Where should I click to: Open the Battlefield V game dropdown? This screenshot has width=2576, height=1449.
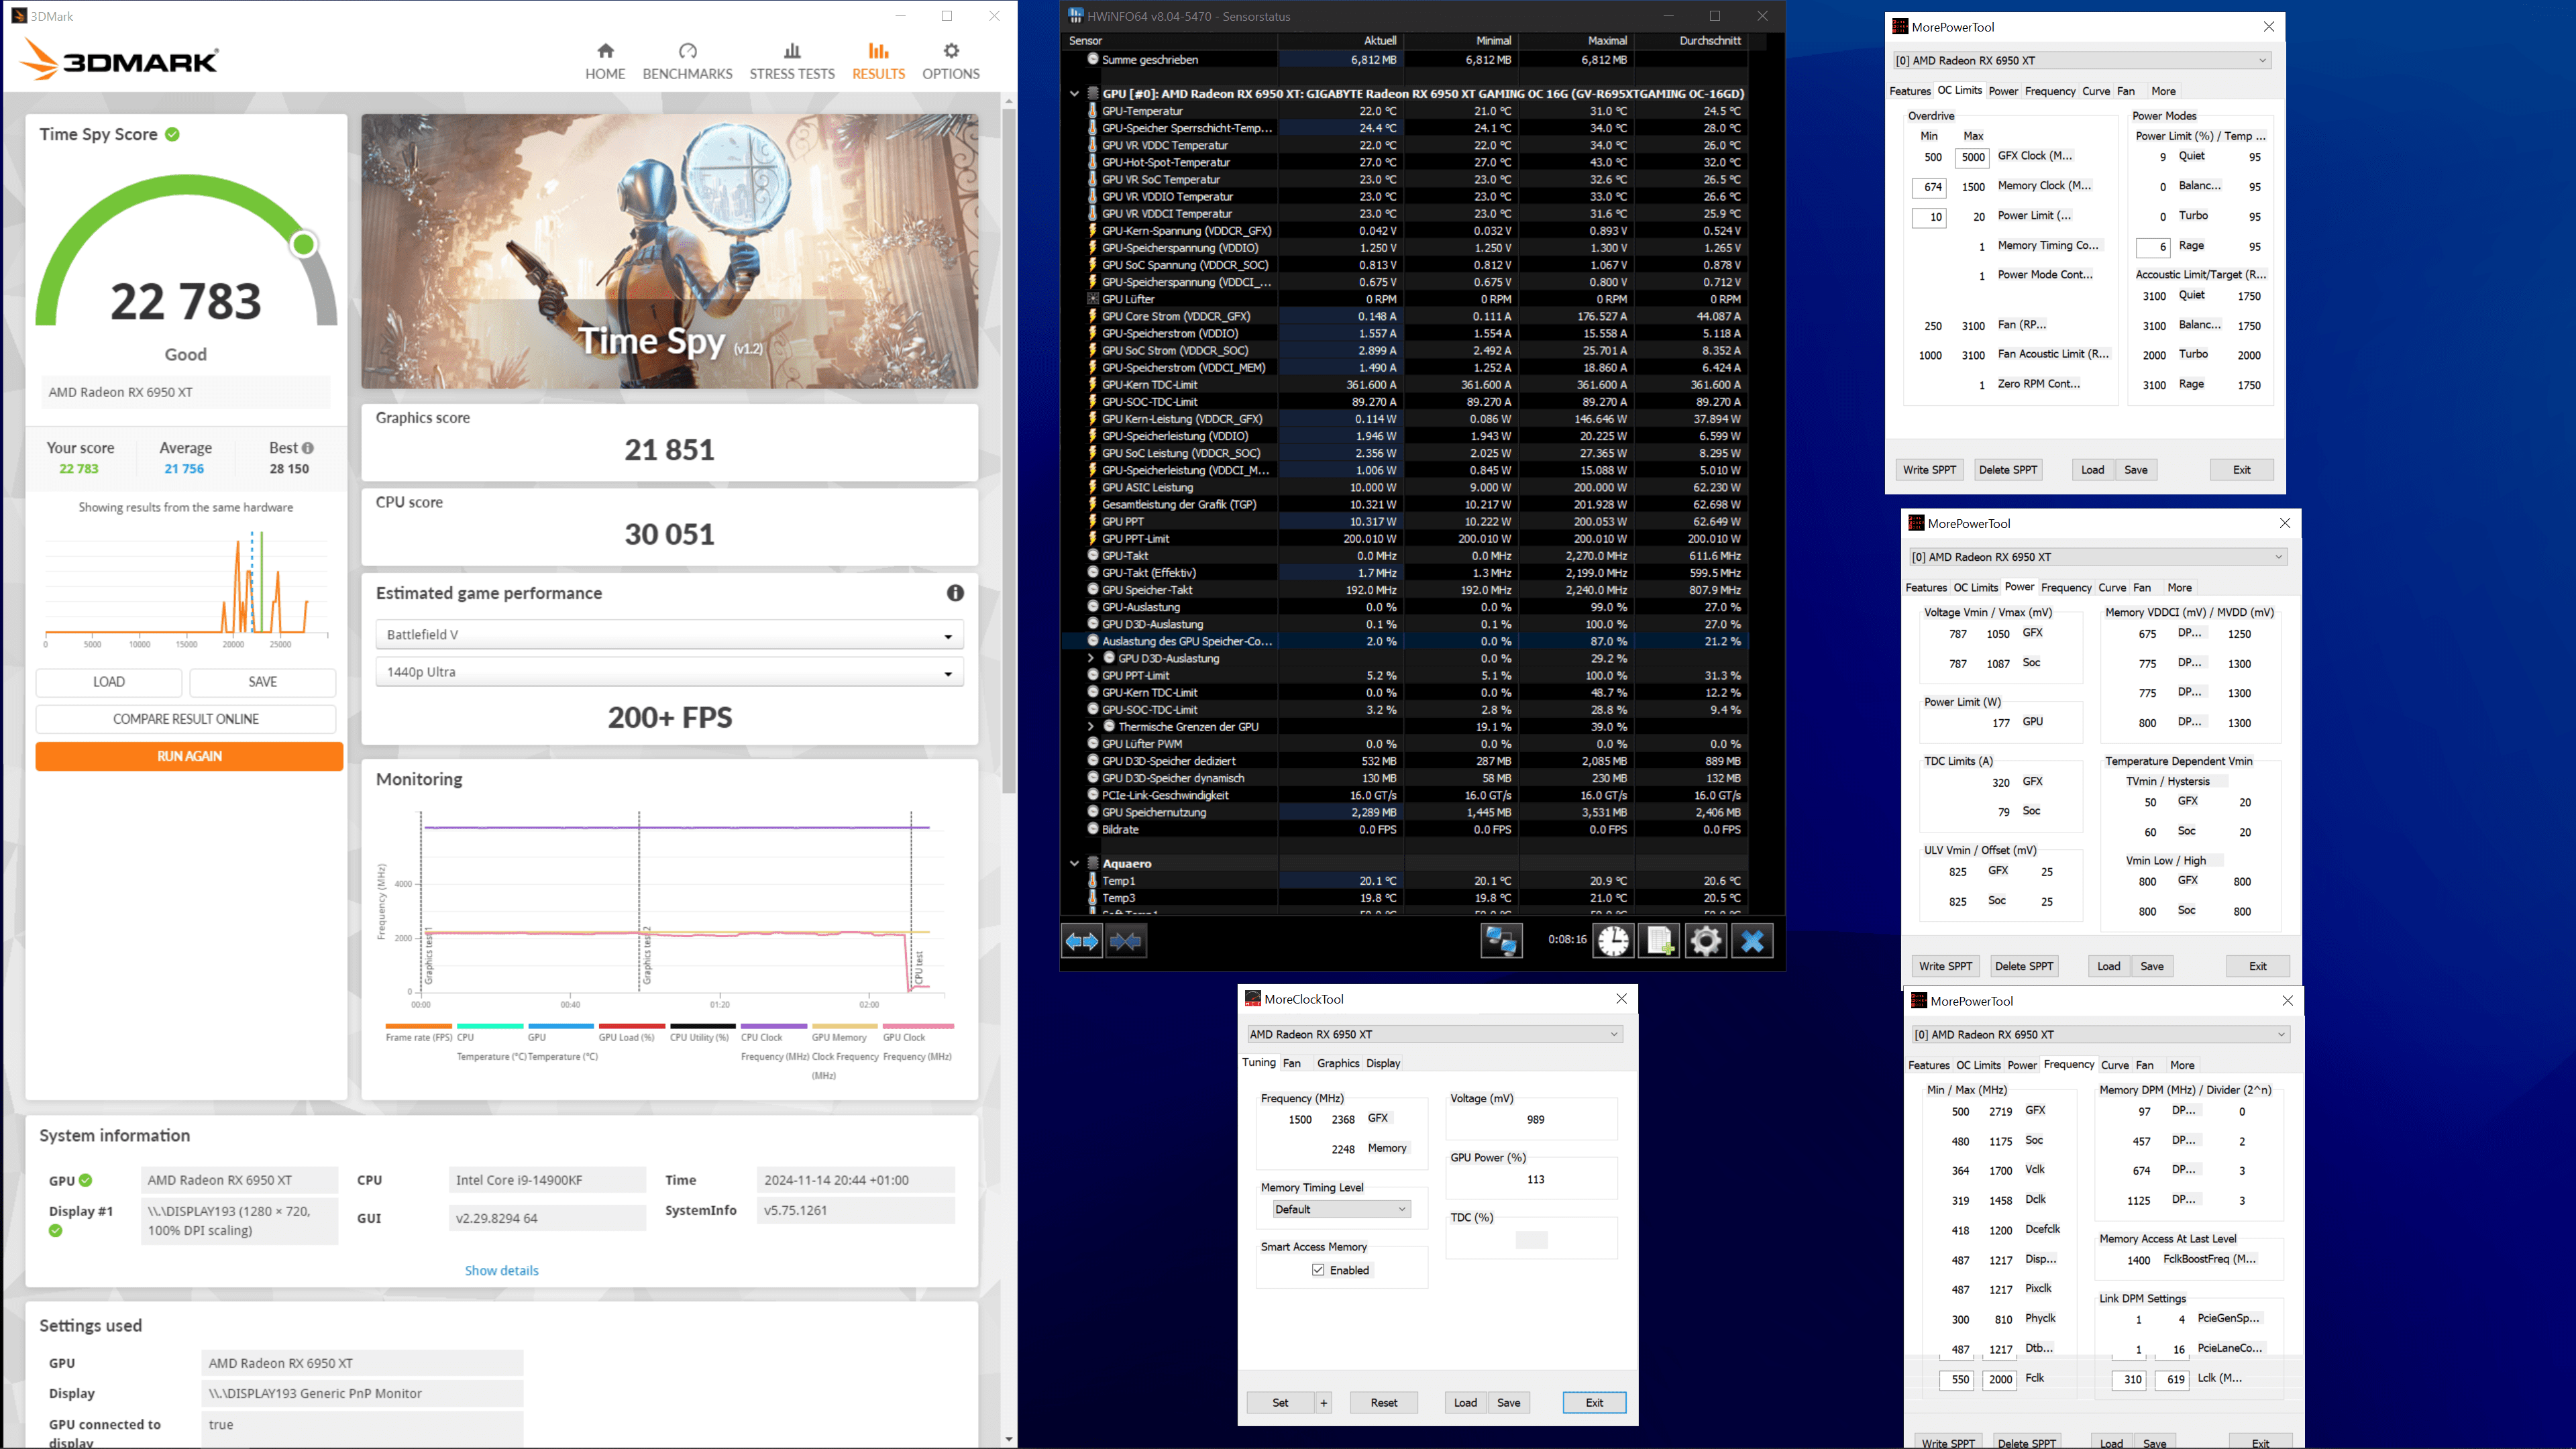(669, 635)
